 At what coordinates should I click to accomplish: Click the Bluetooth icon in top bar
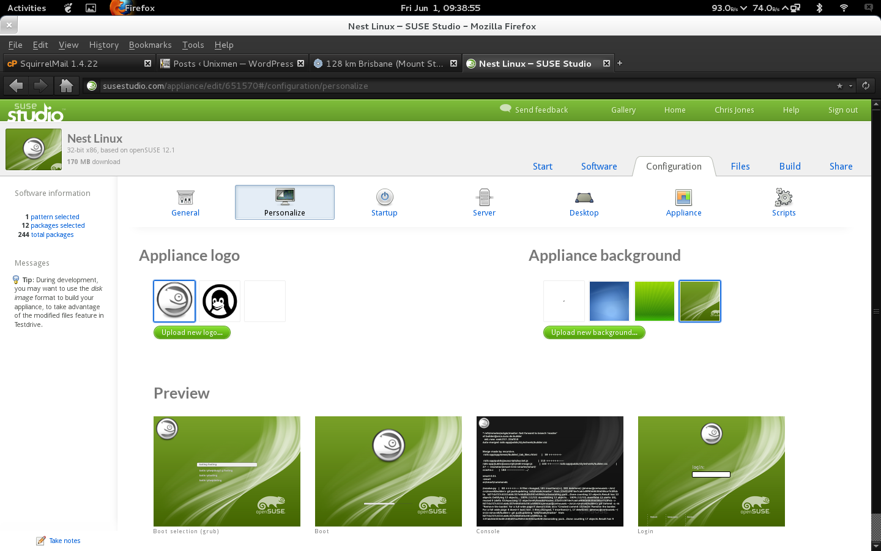[819, 8]
